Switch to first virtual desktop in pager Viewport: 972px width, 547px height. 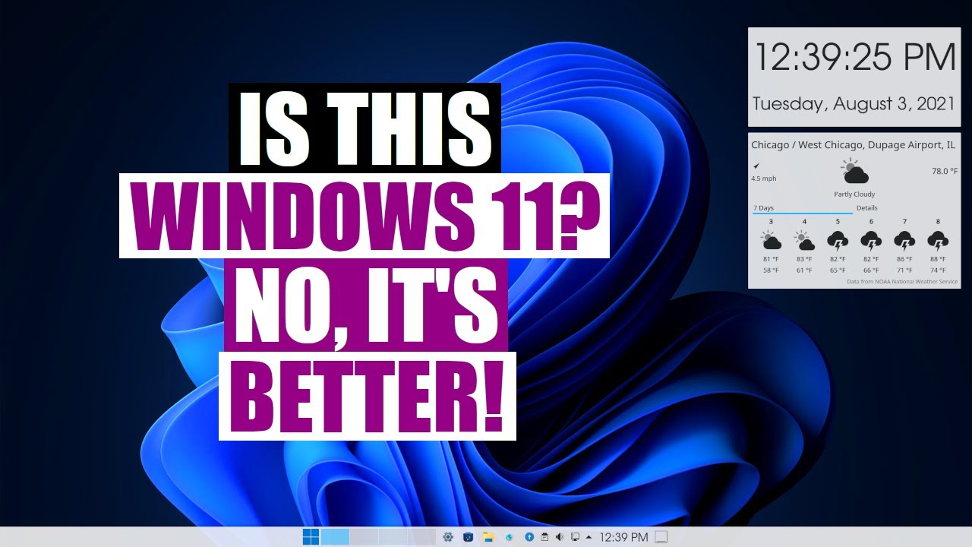click(x=335, y=537)
